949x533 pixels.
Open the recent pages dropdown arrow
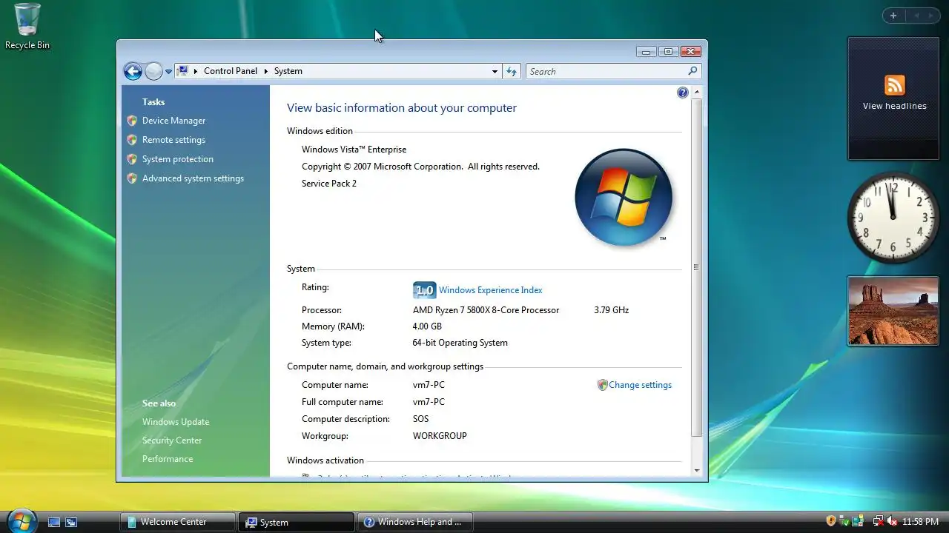(168, 72)
